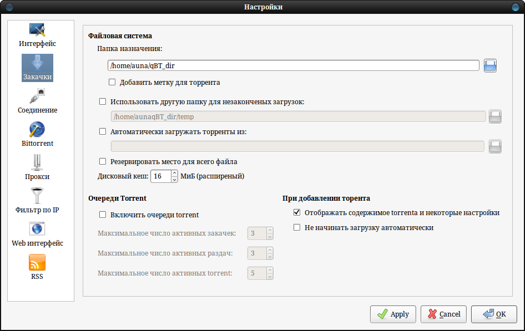Click the Cancel button
525x331 pixels.
(x=443, y=314)
